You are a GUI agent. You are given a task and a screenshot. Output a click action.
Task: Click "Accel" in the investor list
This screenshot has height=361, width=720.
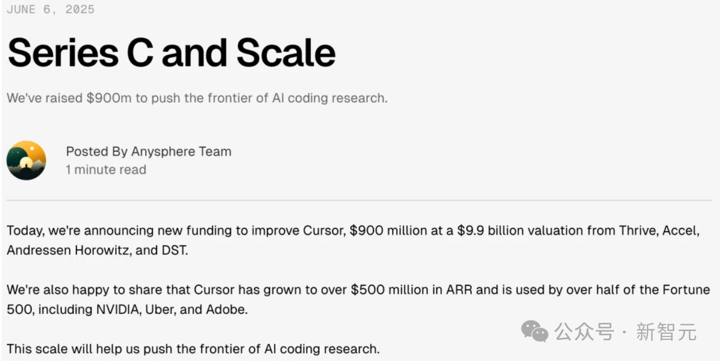(x=680, y=231)
